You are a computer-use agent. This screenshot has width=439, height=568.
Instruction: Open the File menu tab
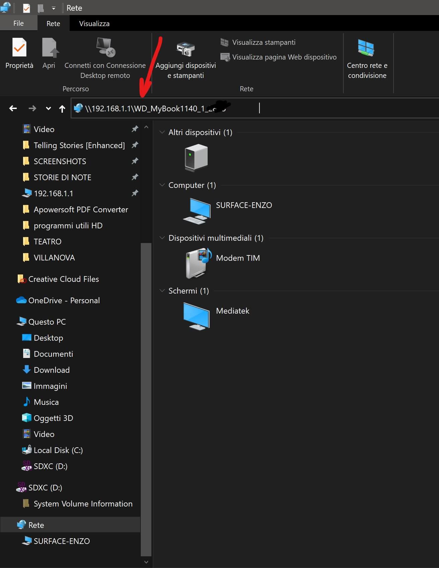[18, 23]
